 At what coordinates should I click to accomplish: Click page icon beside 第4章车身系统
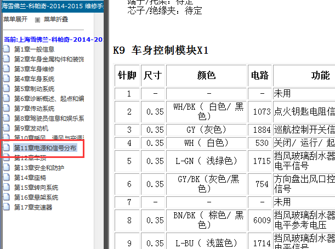click(x=7, y=78)
